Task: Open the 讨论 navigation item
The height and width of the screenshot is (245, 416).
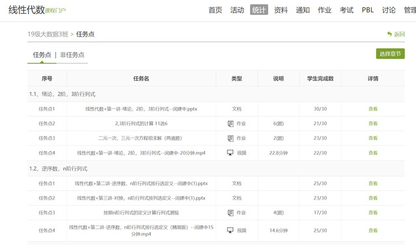Action: pyautogui.click(x=389, y=10)
